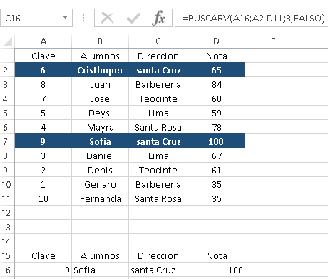Select row 7 header
This screenshot has width=328, height=279.
pyautogui.click(x=6, y=141)
